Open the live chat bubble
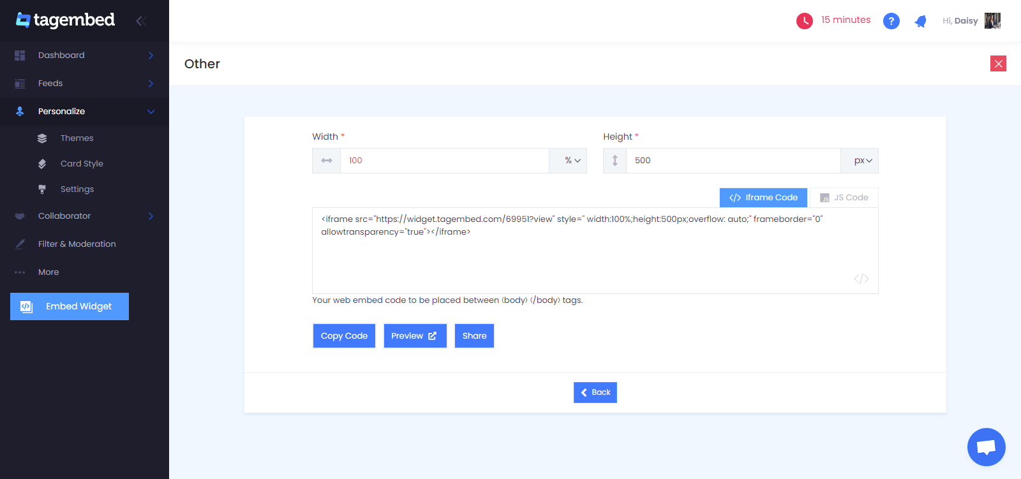 987,447
